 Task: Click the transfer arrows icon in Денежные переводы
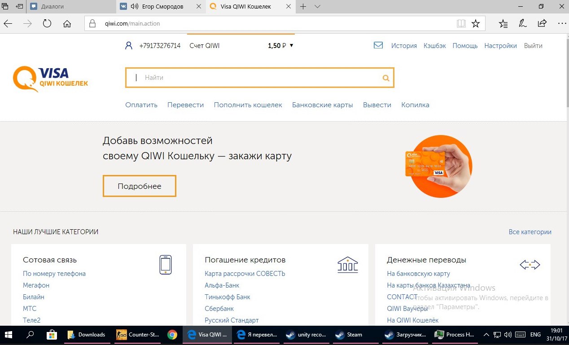point(530,265)
